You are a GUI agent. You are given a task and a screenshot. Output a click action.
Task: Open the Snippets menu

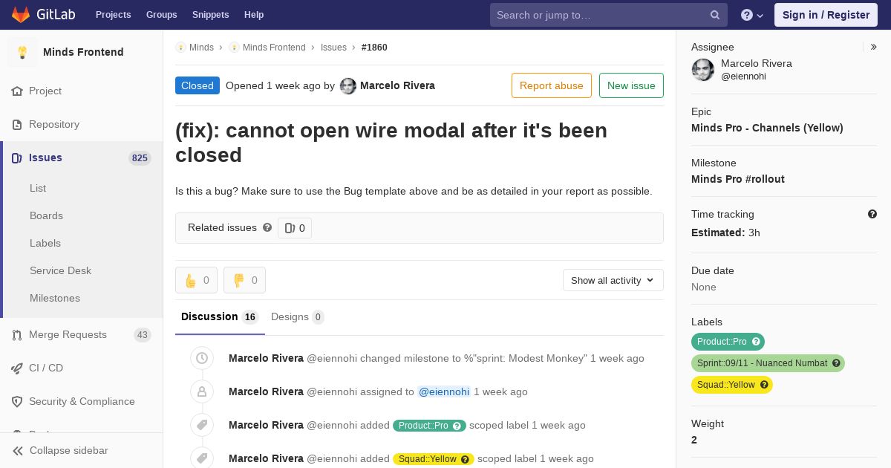point(210,15)
